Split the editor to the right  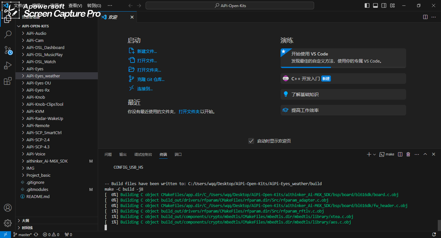[425, 17]
